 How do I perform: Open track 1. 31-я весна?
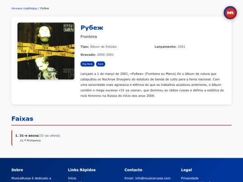pyautogui.click(x=121, y=138)
